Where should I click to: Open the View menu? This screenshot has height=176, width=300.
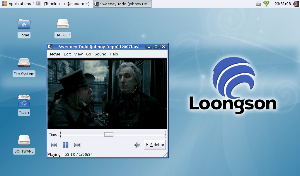pos(79,54)
